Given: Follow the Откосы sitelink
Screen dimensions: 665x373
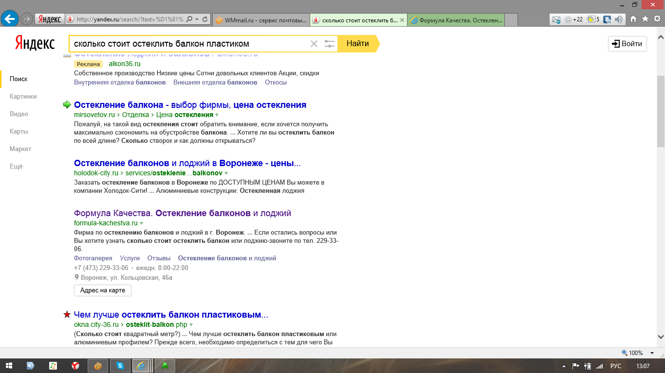Looking at the screenshot, I should pyautogui.click(x=276, y=83).
